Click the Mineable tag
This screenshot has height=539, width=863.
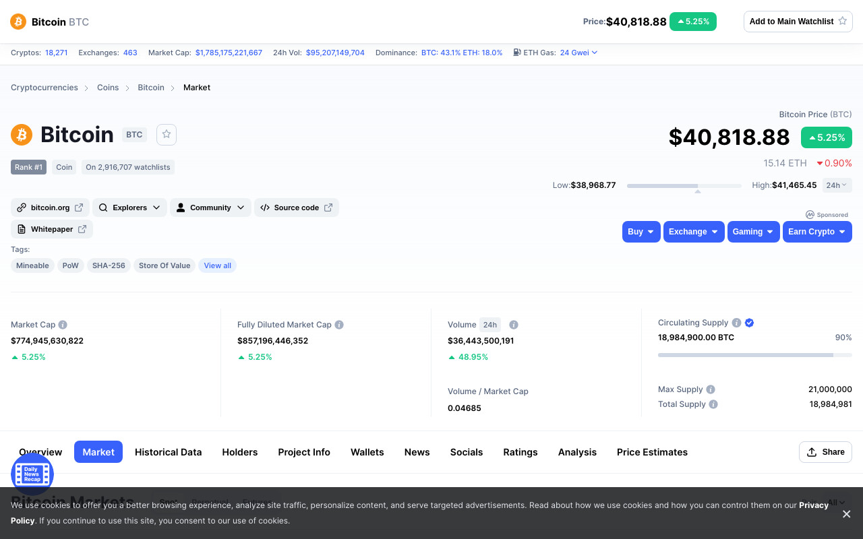(32, 265)
